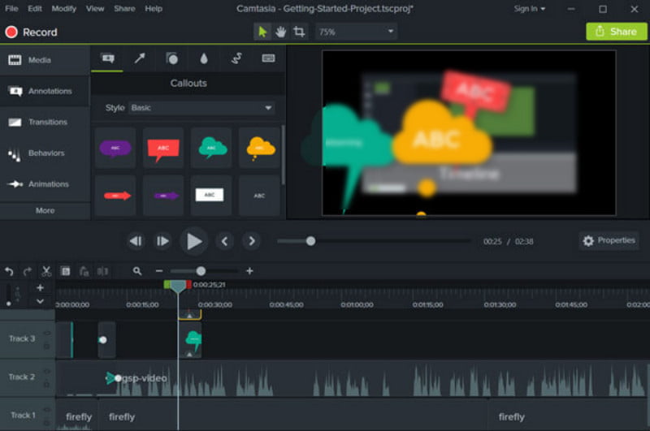This screenshot has width=650, height=431.
Task: Choose the white rectangle ABC callout
Action: click(x=211, y=196)
